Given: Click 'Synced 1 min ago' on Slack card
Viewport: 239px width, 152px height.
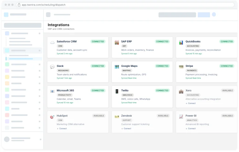Looking at the screenshot, I should point(64,78).
